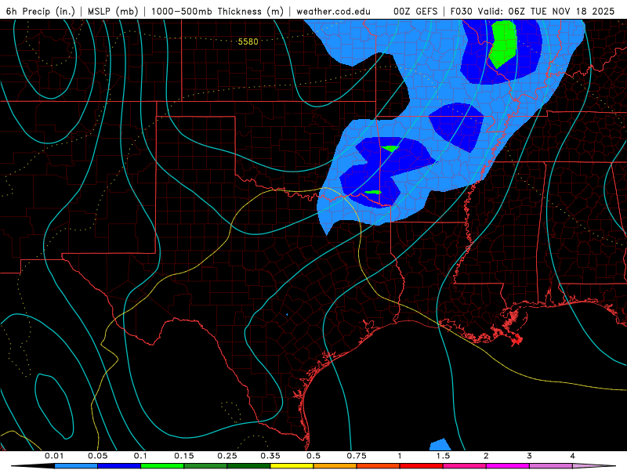Click the dark blue 0.05–0.1 legend swatch
The image size is (627, 470).
coord(119,466)
